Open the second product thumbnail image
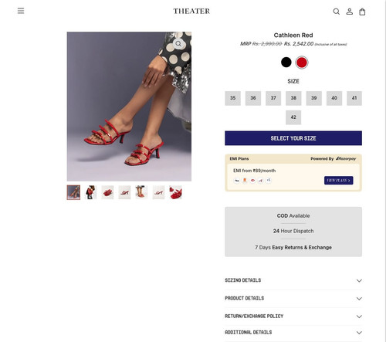This screenshot has height=342, width=386. tap(90, 192)
